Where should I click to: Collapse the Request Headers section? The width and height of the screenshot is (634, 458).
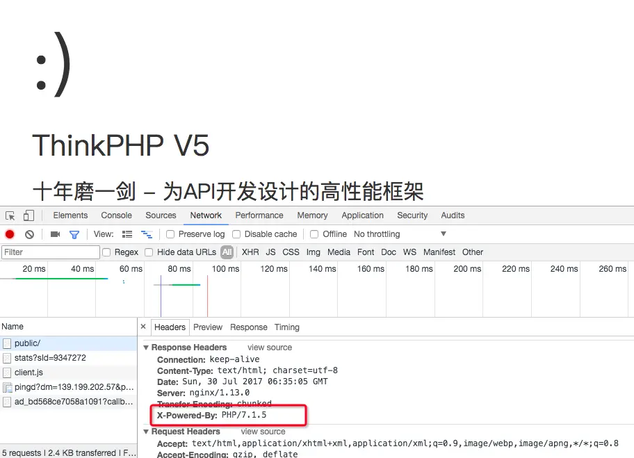pos(146,432)
